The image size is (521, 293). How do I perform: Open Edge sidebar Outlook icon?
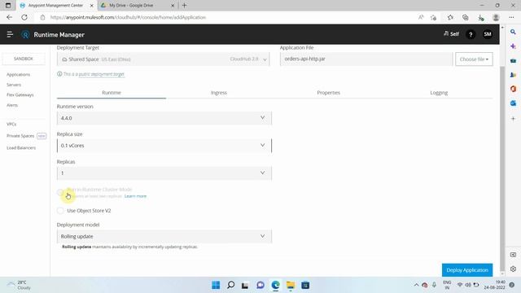(x=513, y=103)
